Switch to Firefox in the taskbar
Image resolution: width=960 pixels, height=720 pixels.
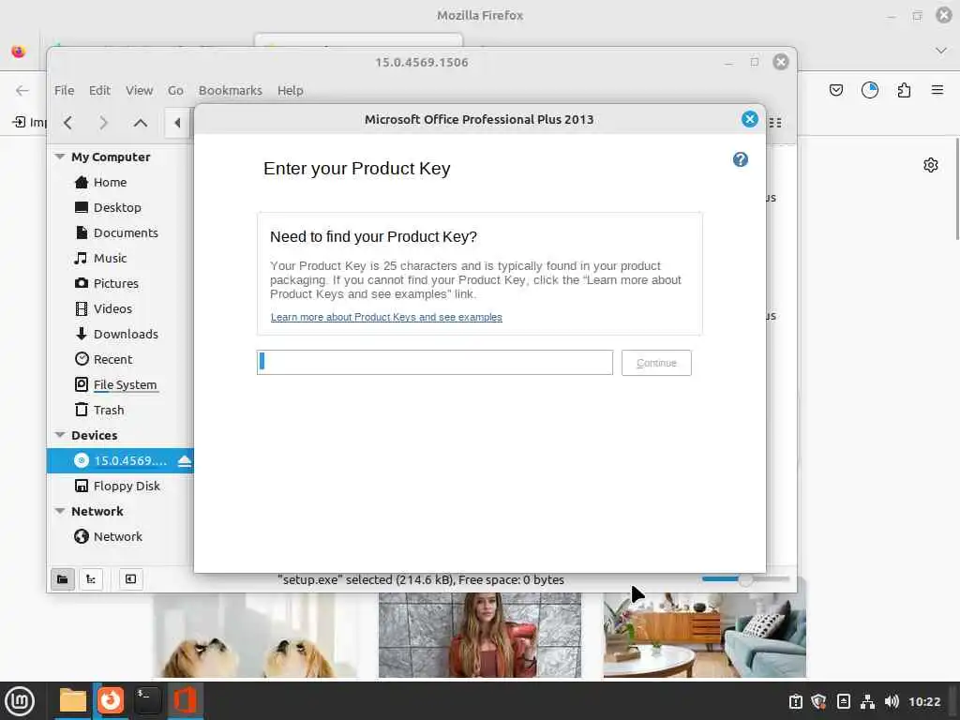click(111, 700)
